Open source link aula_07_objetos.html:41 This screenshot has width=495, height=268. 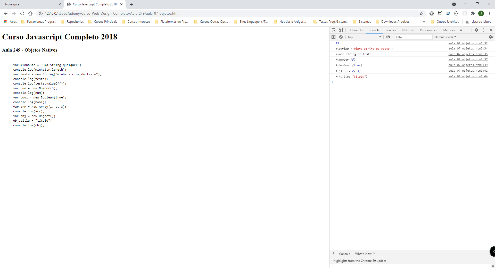pyautogui.click(x=468, y=71)
